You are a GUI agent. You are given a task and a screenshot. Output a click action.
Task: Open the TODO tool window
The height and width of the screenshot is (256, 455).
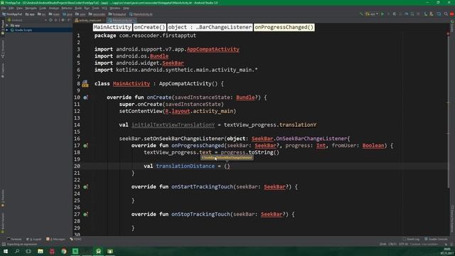(x=76, y=239)
